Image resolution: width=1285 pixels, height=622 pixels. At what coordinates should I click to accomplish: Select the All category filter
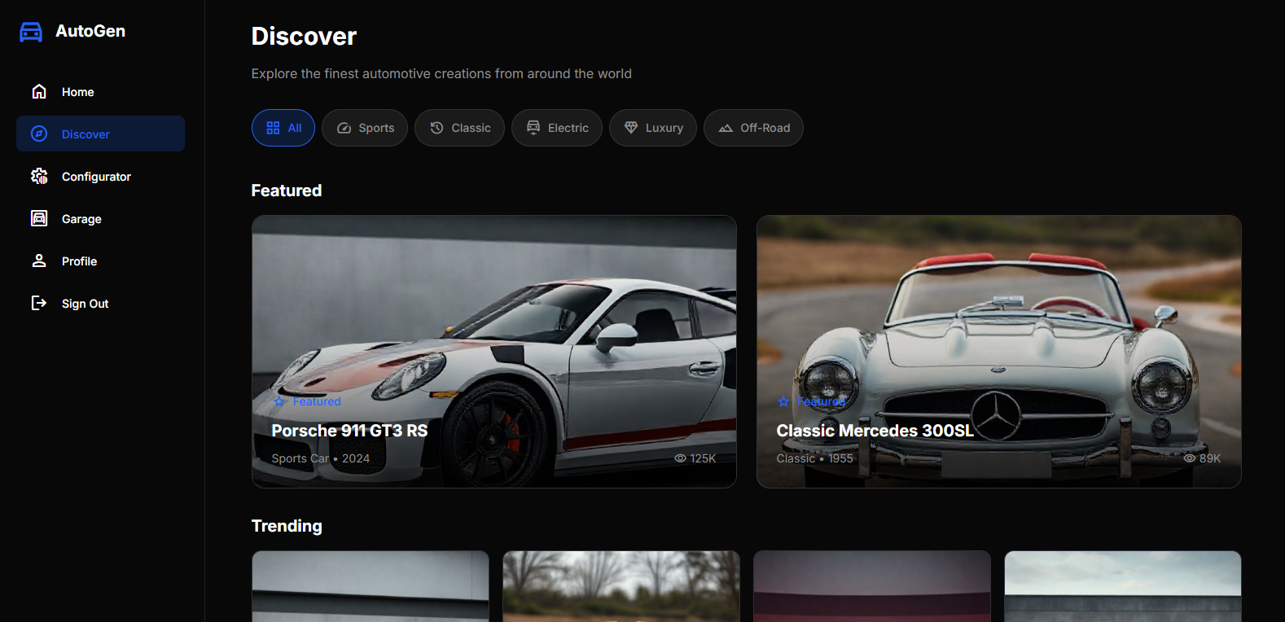coord(283,128)
